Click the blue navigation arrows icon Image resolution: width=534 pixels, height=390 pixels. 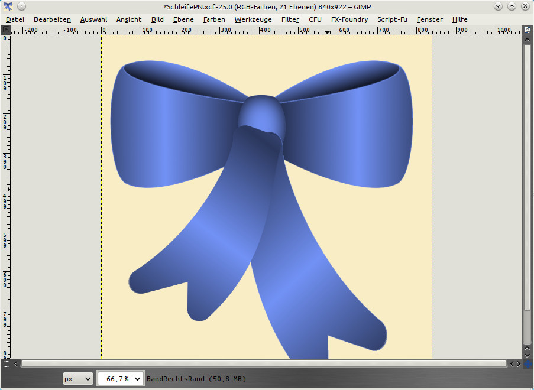point(527,364)
